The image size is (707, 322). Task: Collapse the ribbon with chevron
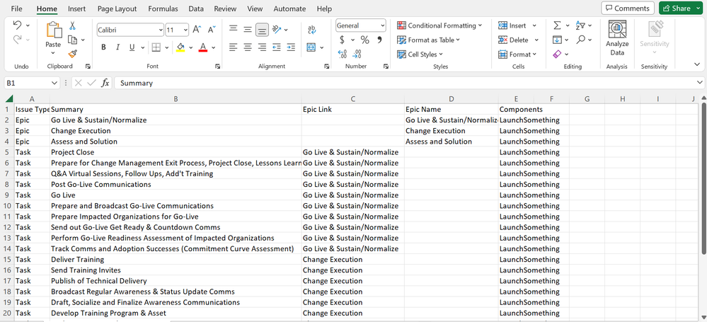[696, 65]
